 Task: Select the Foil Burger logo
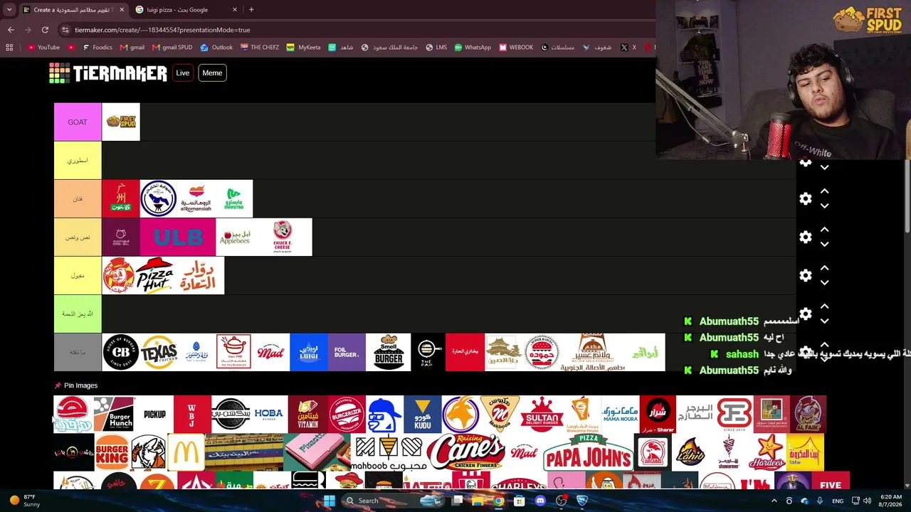tap(347, 353)
